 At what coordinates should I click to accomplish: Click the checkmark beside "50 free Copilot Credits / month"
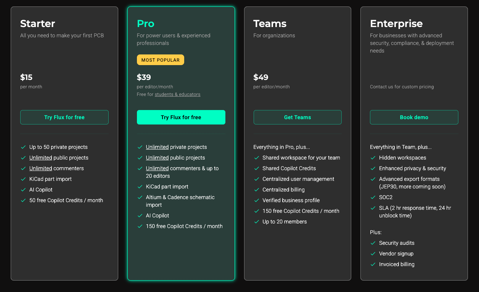tap(24, 200)
